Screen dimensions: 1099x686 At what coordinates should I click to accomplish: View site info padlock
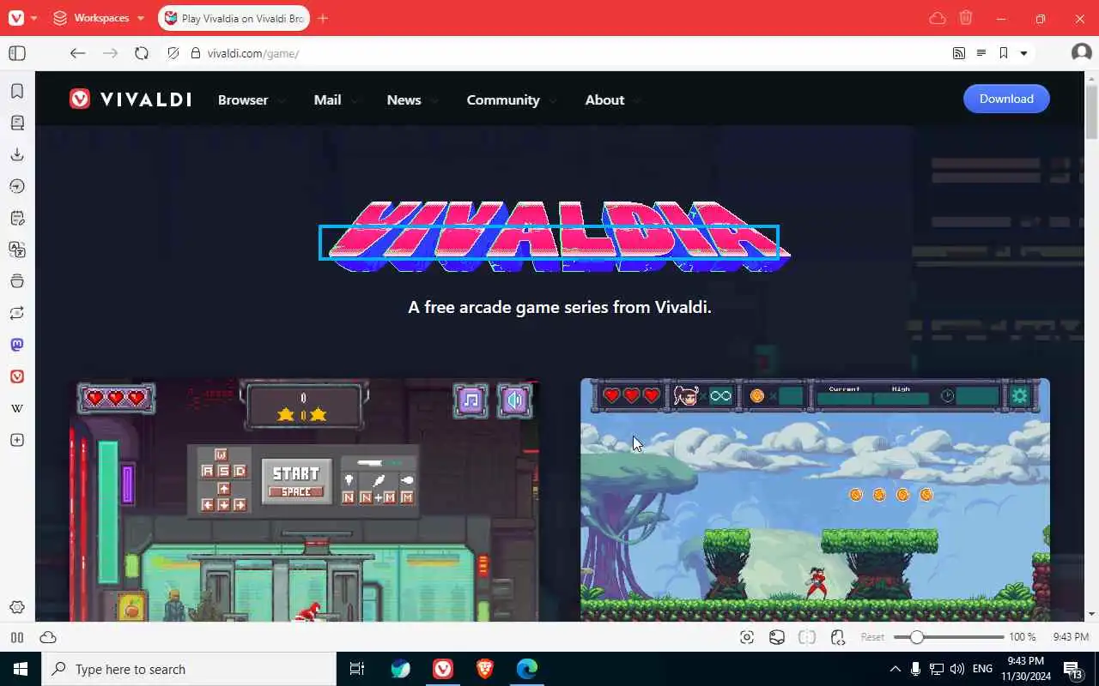(x=196, y=53)
